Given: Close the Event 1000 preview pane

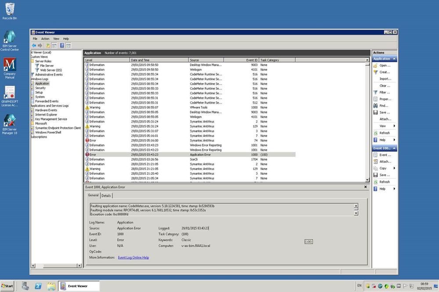Looking at the screenshot, I should pos(365,187).
